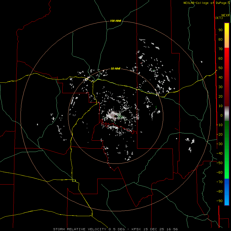This screenshot has width=231, height=231.
Task: Click the 50 NMI range ring label
Action: point(115,69)
